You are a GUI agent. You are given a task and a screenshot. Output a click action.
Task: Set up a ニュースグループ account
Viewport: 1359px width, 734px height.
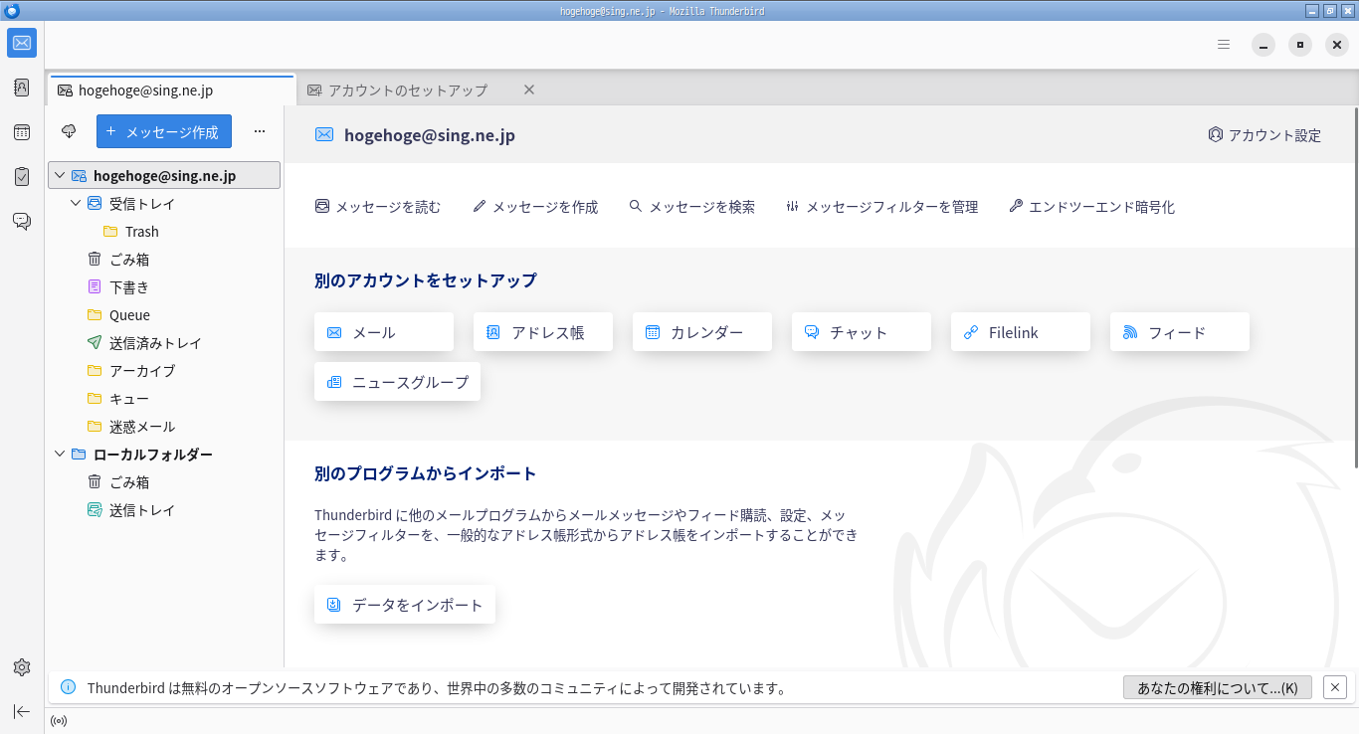397,382
